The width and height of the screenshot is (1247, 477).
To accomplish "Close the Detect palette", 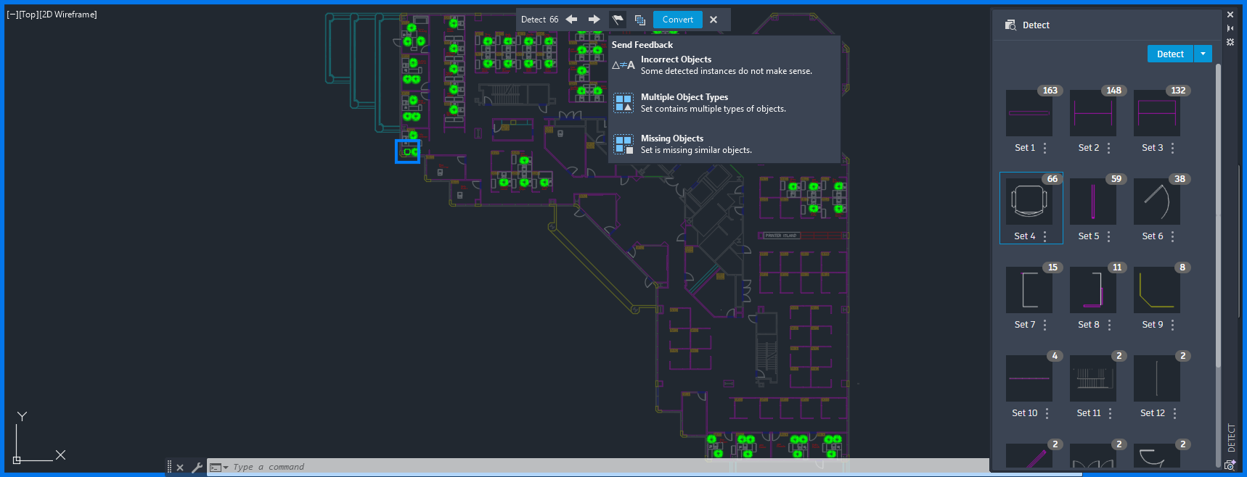I will [x=1230, y=14].
